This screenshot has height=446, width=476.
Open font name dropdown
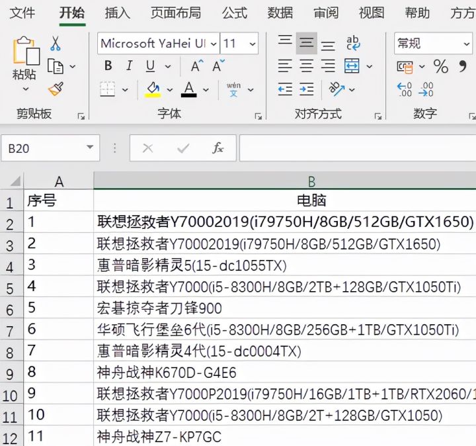[214, 44]
